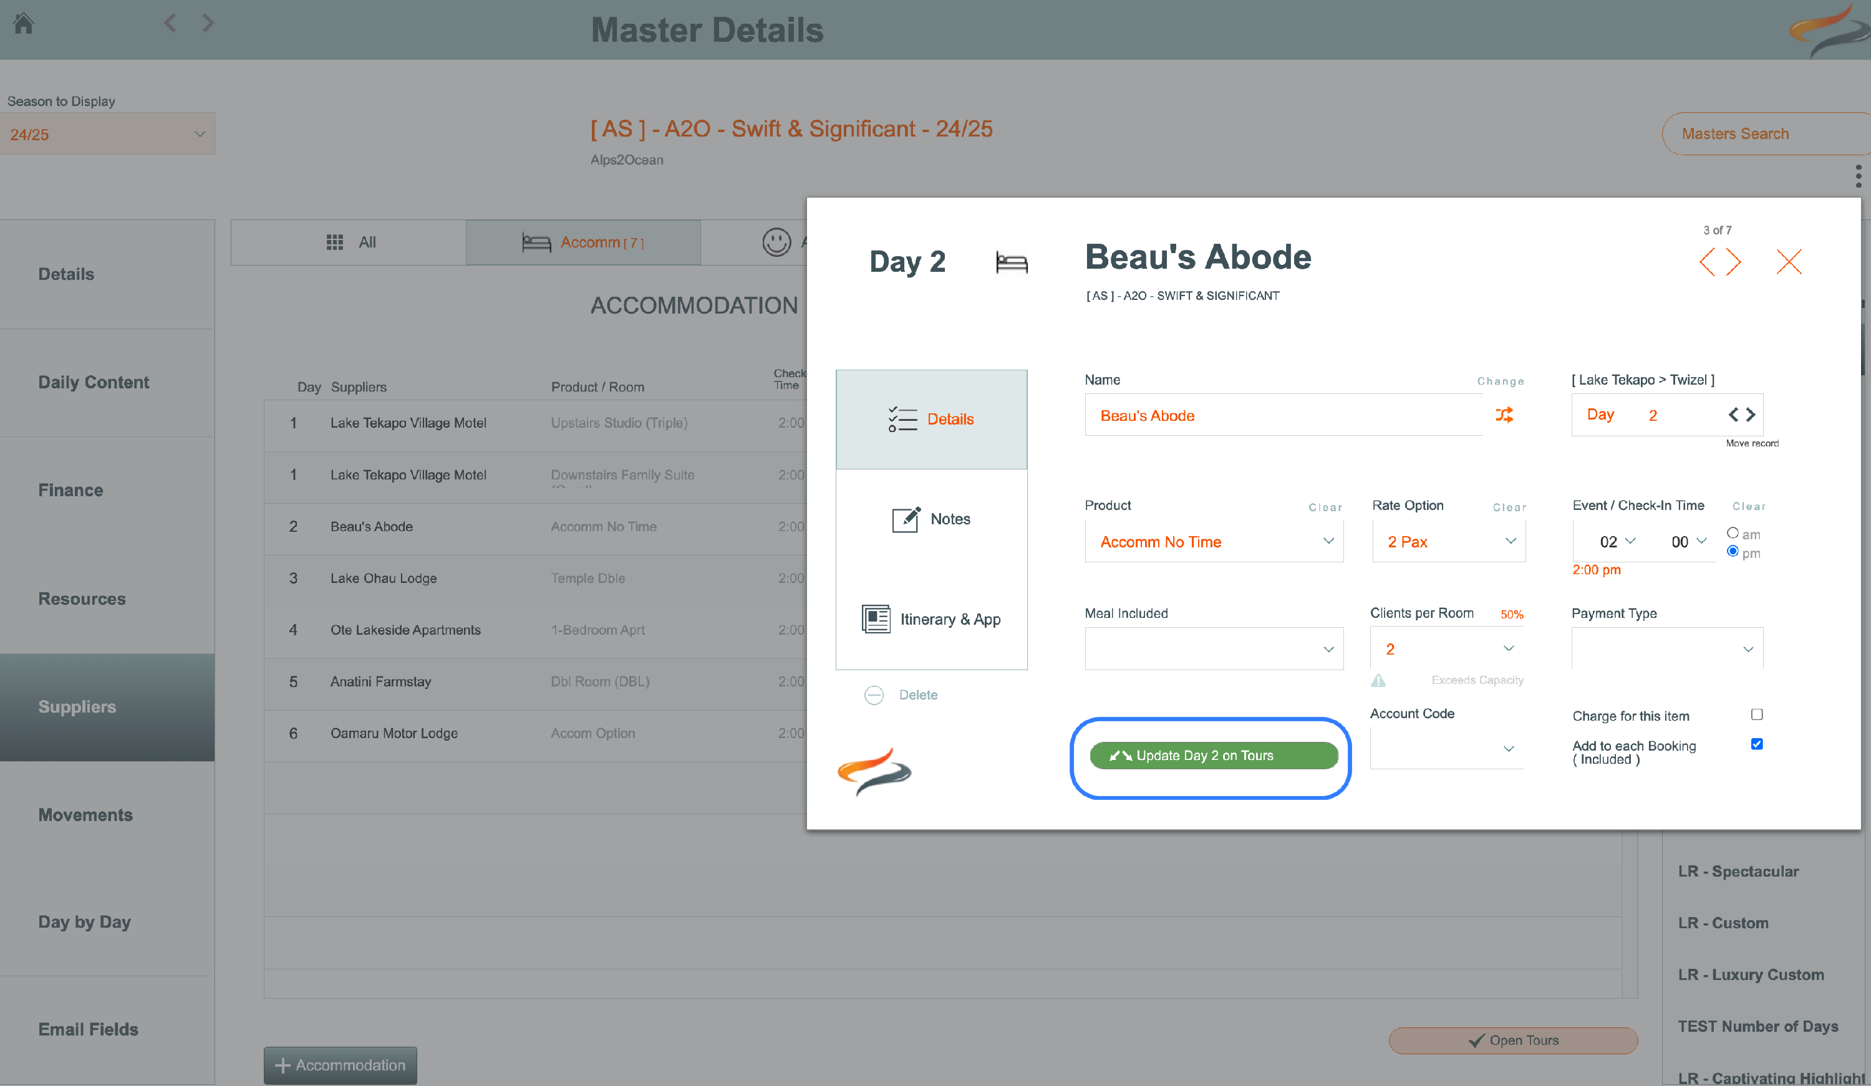
Task: Open the vertical three-dot menu
Action: [x=1859, y=176]
